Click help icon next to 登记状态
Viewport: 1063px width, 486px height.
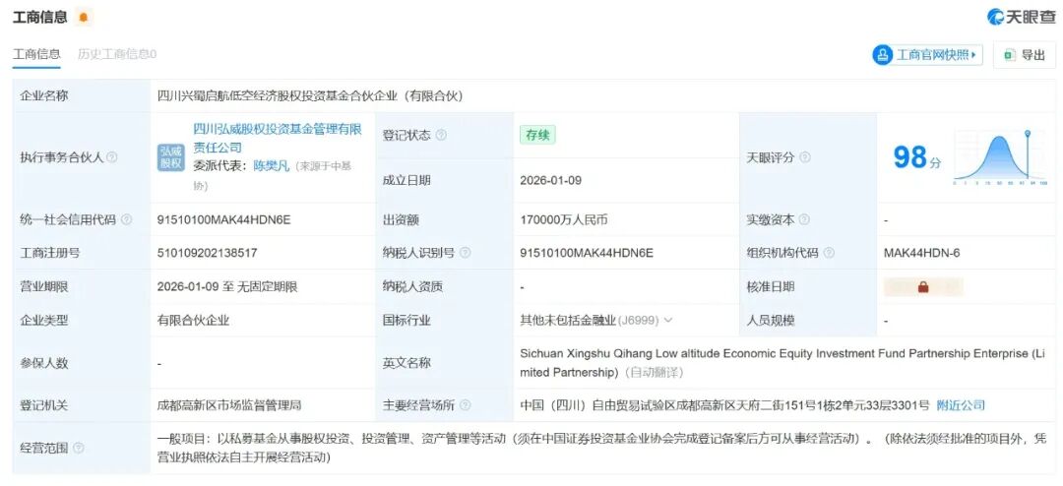(441, 135)
